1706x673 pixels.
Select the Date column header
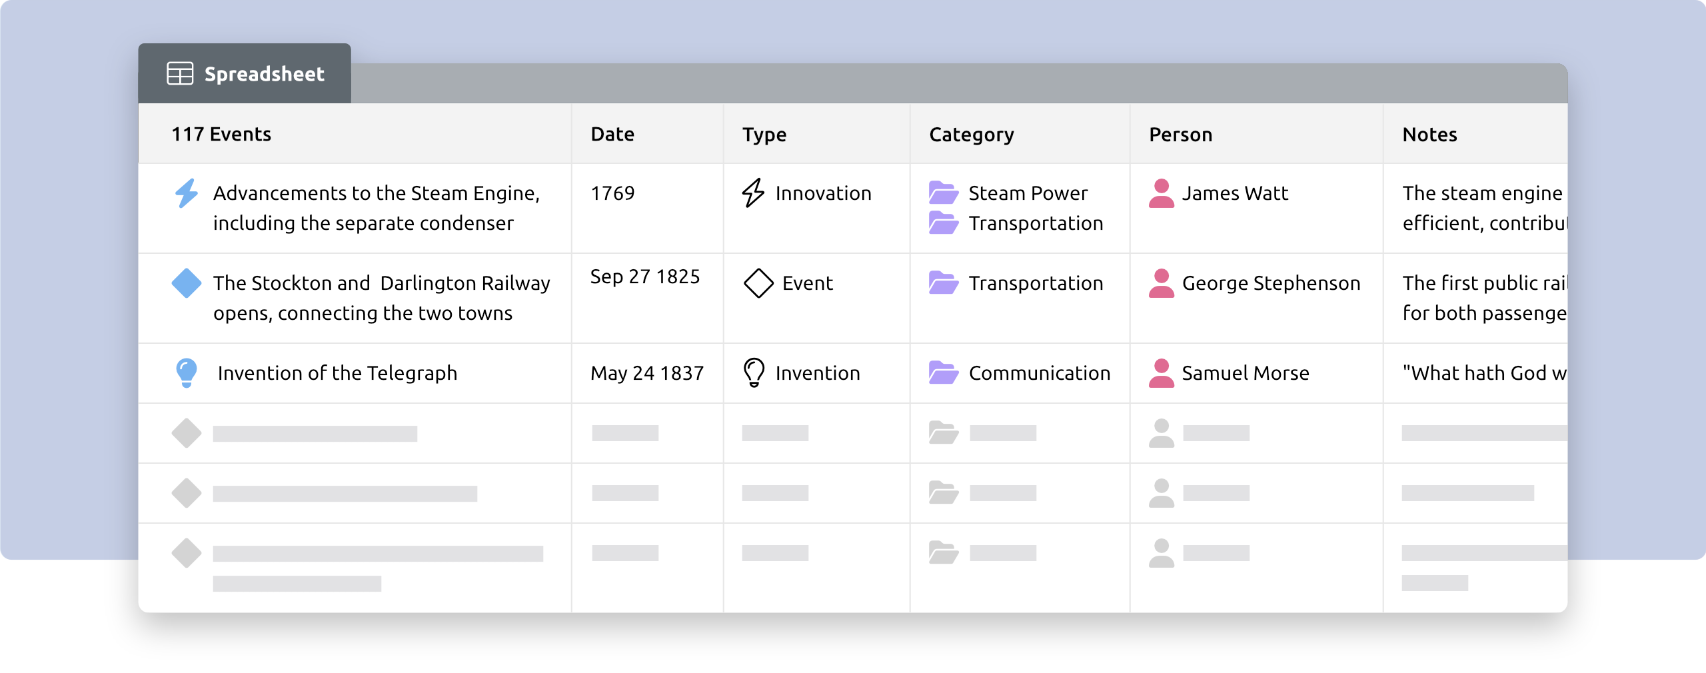(x=612, y=135)
